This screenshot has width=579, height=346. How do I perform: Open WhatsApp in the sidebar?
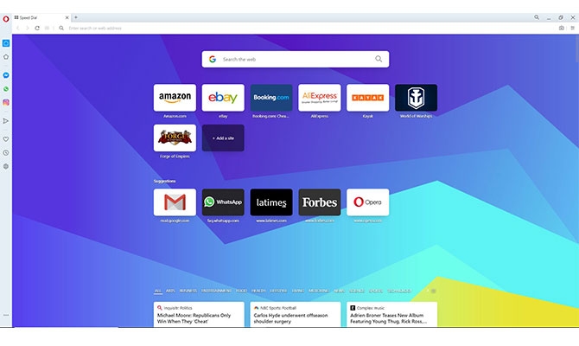click(x=6, y=89)
